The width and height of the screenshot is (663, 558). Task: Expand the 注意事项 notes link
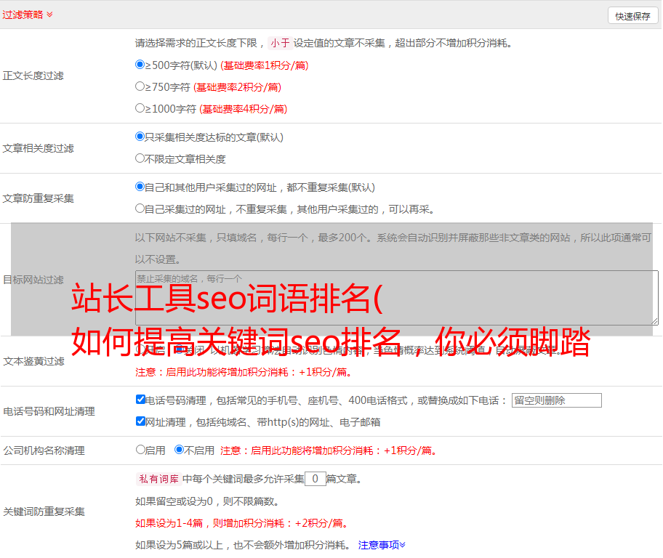click(x=382, y=545)
